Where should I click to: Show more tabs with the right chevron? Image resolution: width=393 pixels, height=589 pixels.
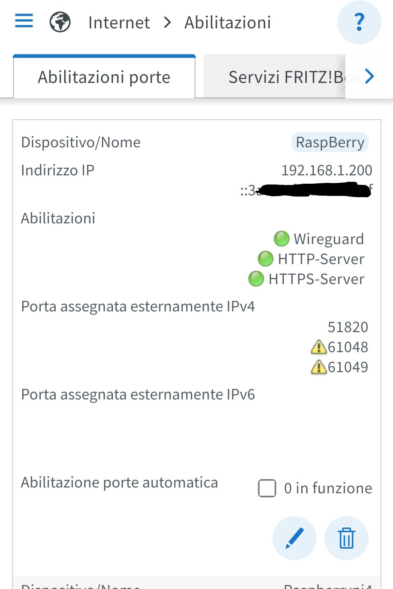point(369,76)
